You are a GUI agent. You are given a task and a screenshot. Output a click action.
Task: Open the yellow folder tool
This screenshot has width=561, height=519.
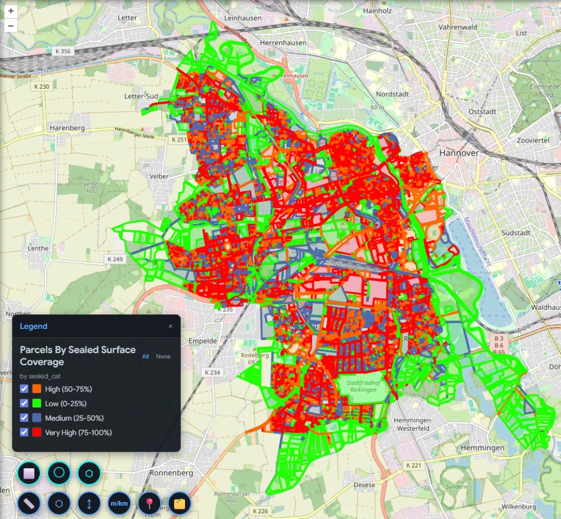click(x=179, y=503)
